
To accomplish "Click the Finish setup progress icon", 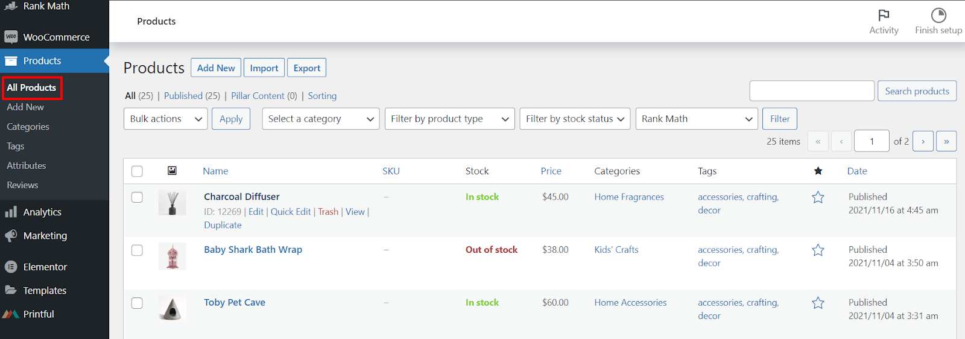I will [x=938, y=15].
